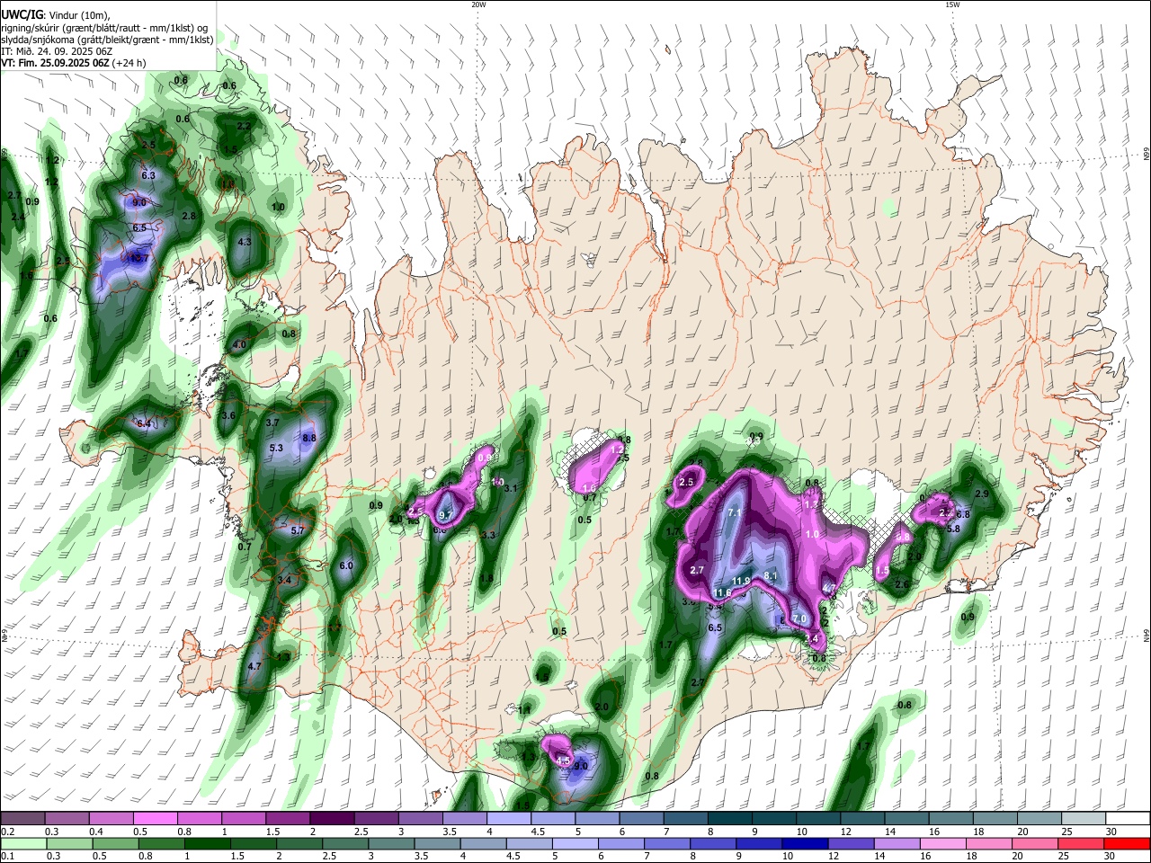
Task: Click the 9.7 precipitation value on the map
Action: [445, 515]
